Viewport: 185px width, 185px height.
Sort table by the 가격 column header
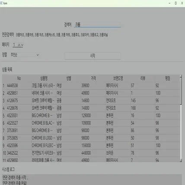[x=93, y=78]
